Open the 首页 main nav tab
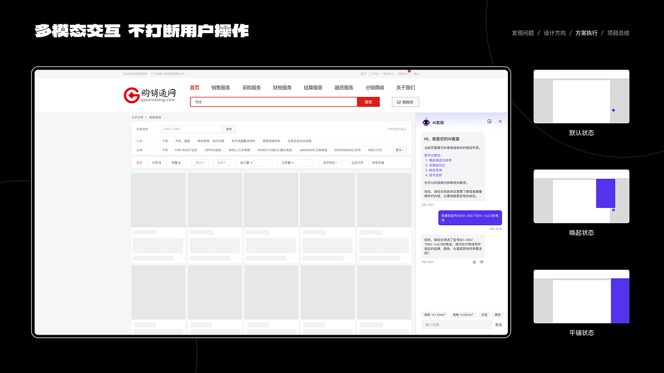Image resolution: width=664 pixels, height=373 pixels. click(195, 88)
